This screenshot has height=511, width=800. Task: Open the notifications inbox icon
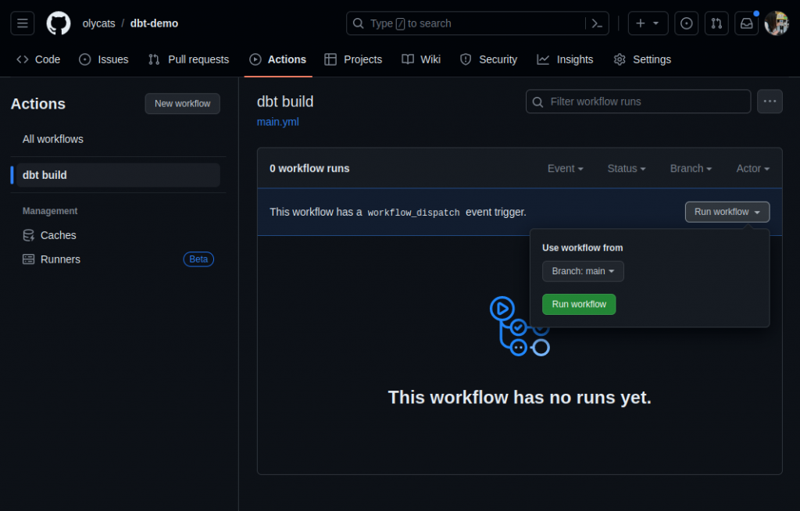point(746,23)
